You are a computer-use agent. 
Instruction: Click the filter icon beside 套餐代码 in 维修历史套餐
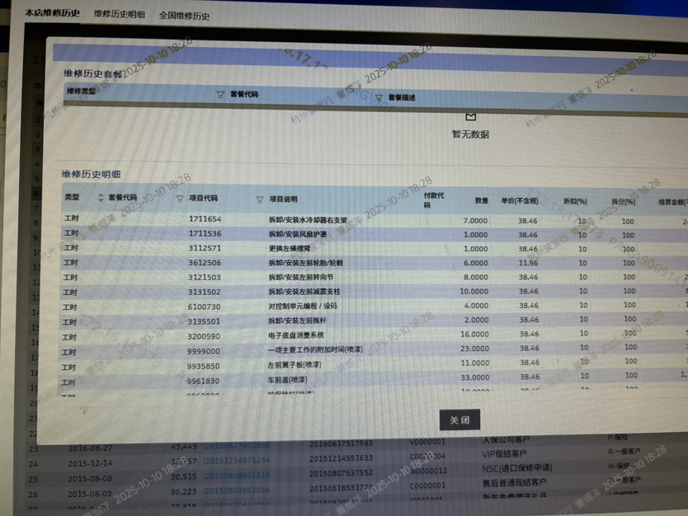point(220,95)
